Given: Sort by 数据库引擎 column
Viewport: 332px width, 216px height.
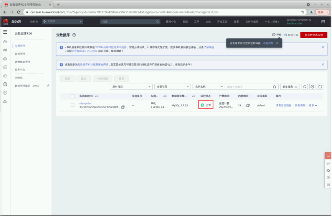Looking at the screenshot, I should [193, 96].
